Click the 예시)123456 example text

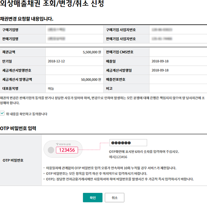click(118, 157)
